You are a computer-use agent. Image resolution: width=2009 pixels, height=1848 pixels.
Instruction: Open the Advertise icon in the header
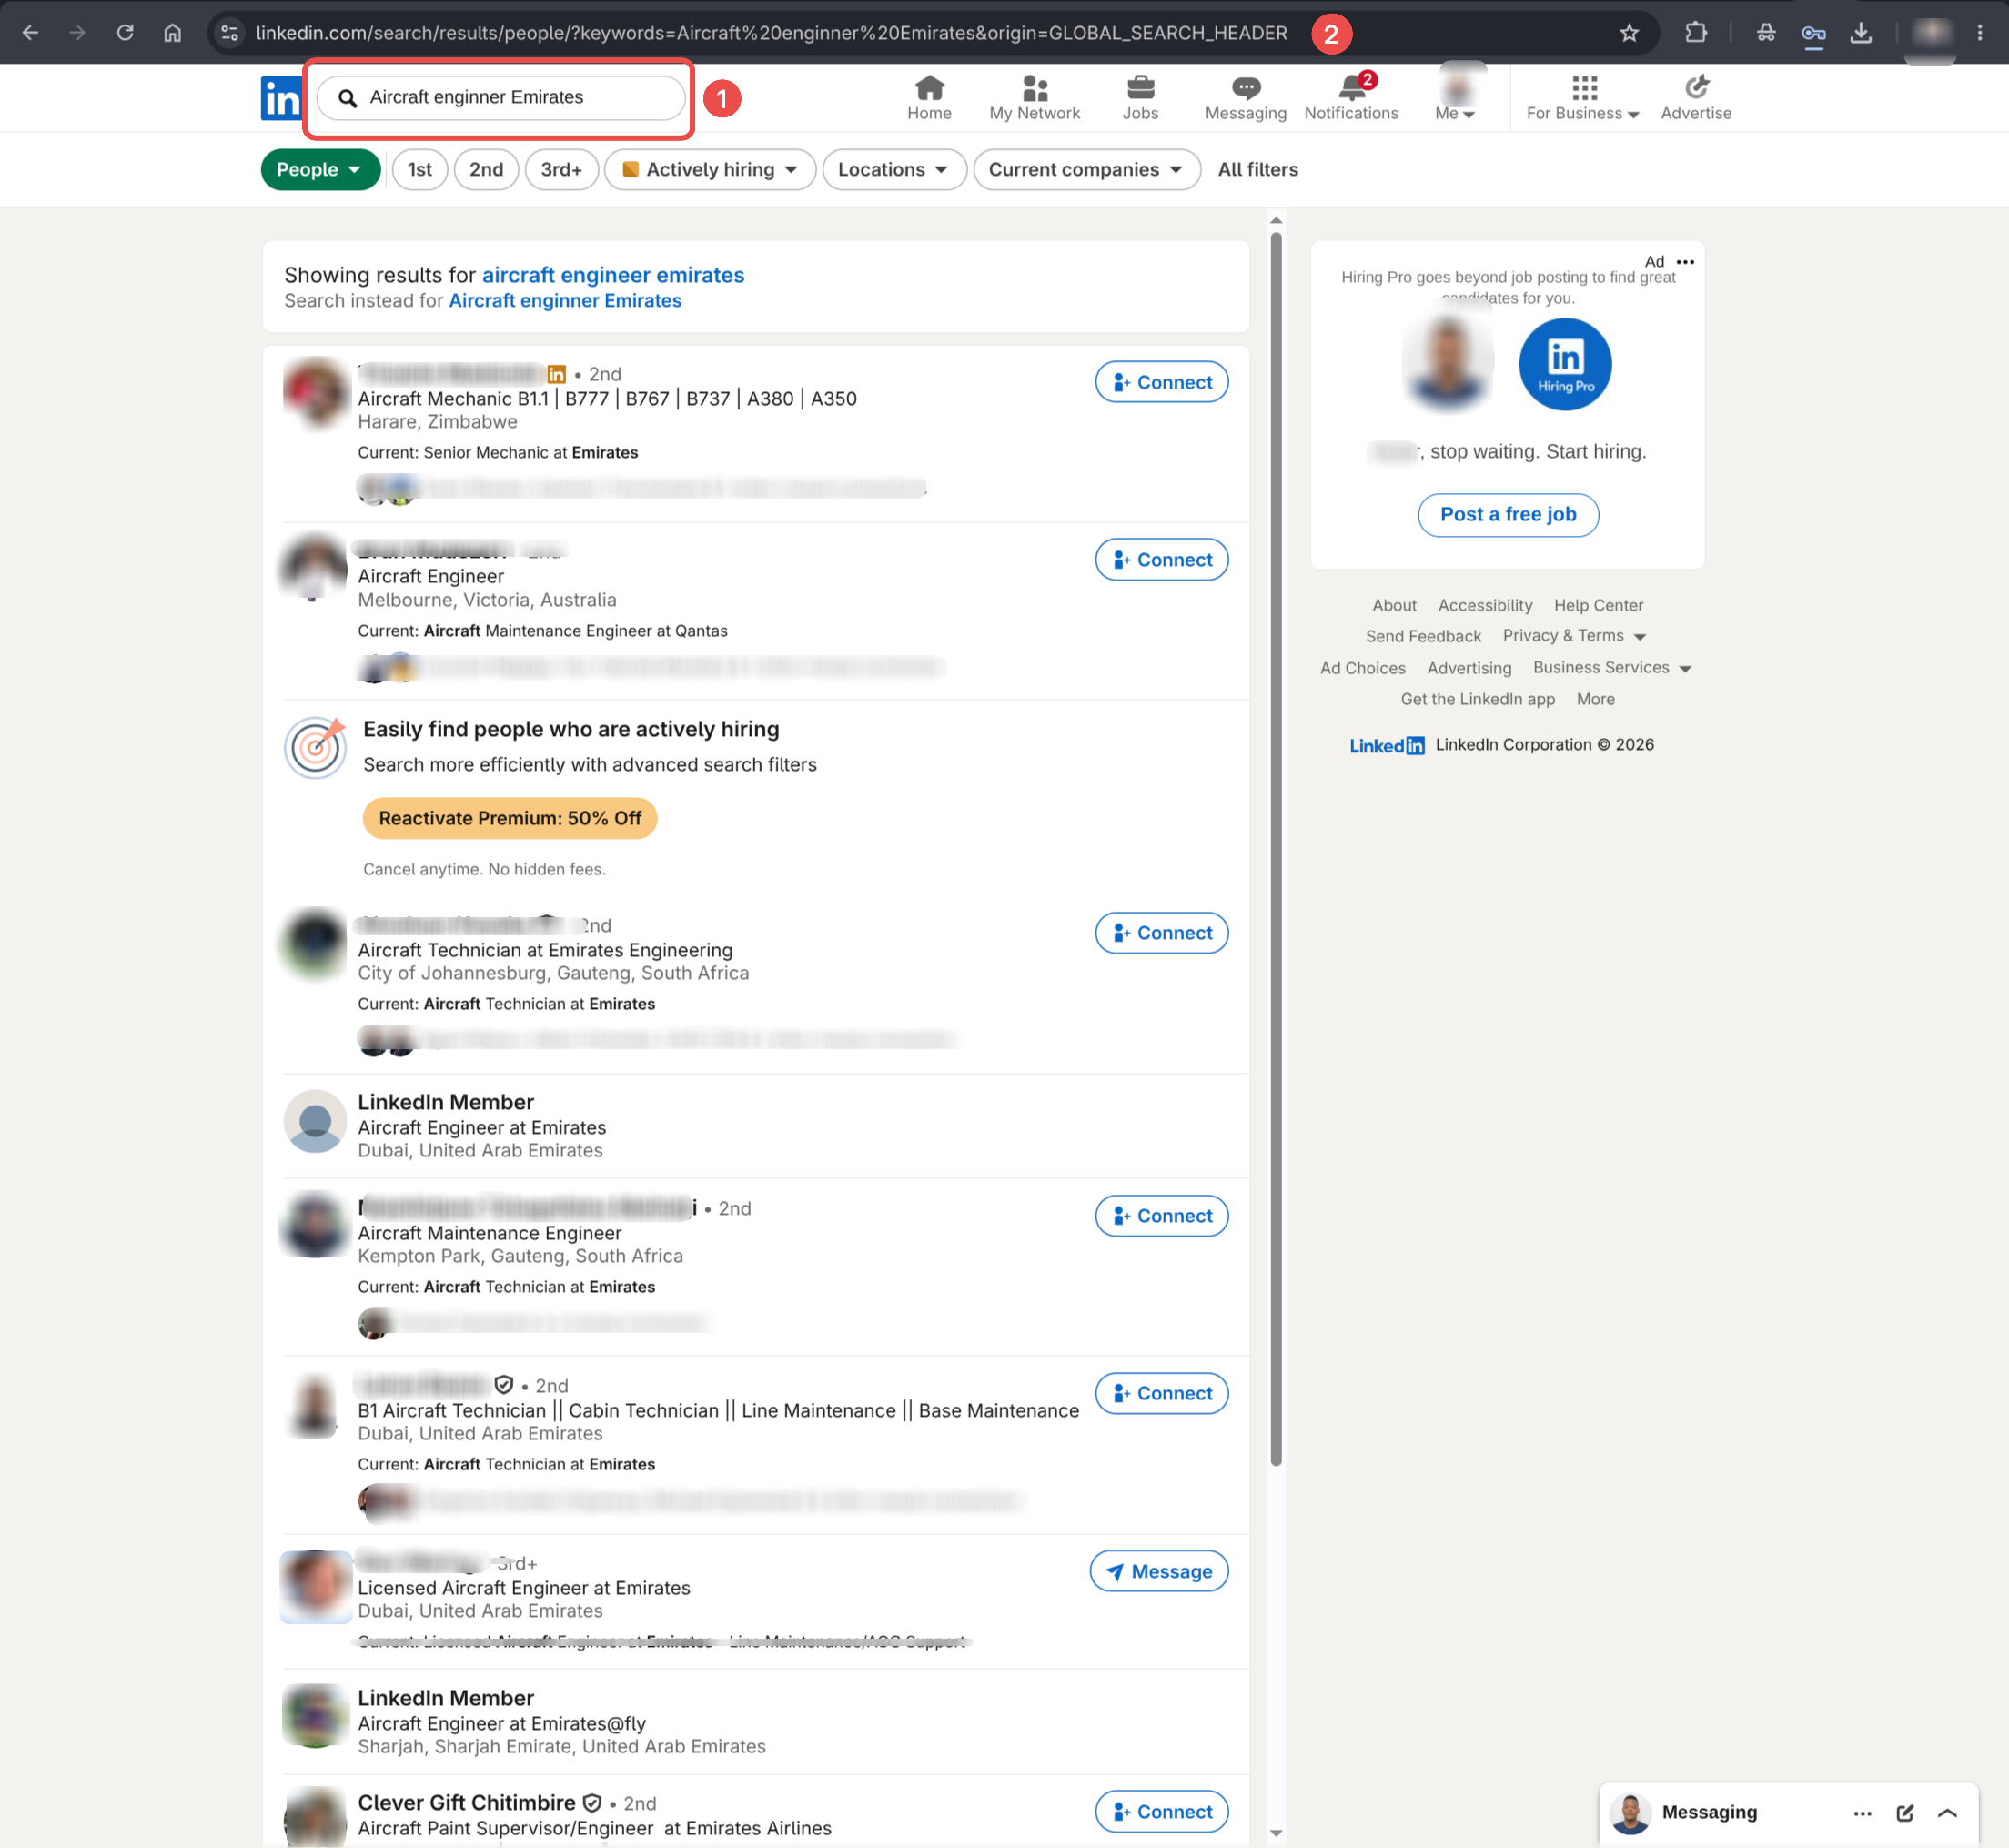click(1696, 98)
